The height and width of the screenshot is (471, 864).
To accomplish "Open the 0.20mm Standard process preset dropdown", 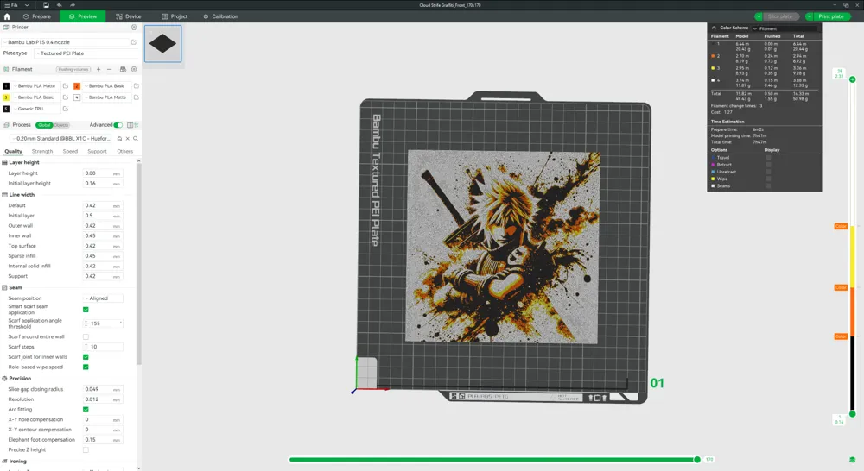I will click(62, 139).
